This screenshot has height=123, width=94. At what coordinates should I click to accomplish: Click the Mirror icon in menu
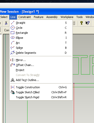click(12, 60)
